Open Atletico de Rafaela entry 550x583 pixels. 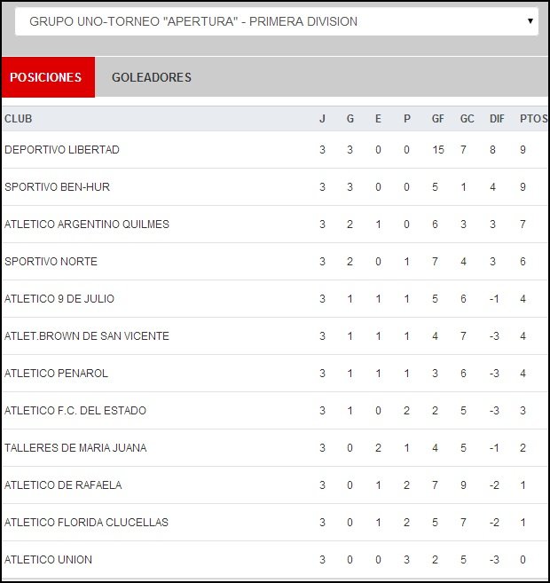pyautogui.click(x=63, y=485)
